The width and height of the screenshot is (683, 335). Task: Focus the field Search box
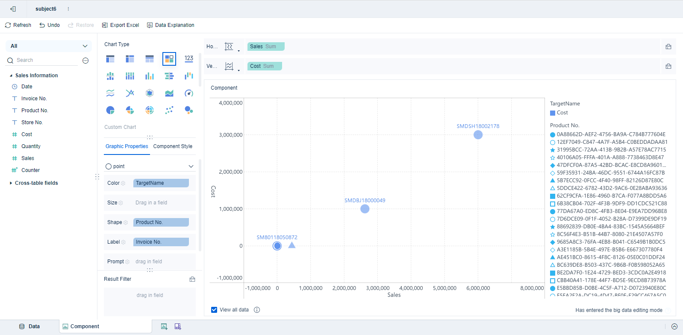click(x=42, y=61)
